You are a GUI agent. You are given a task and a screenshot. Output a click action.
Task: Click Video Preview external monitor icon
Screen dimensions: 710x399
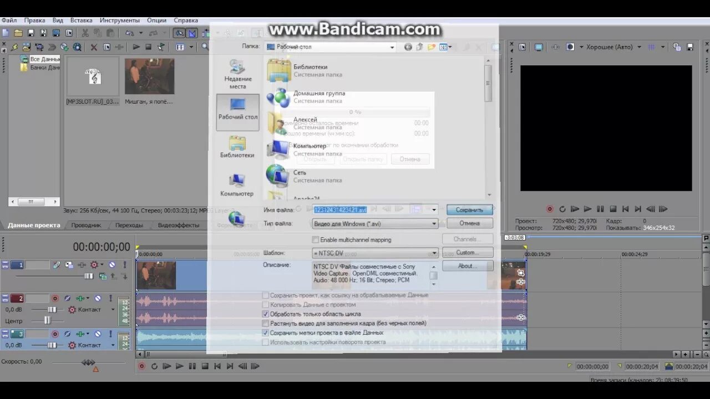(539, 48)
